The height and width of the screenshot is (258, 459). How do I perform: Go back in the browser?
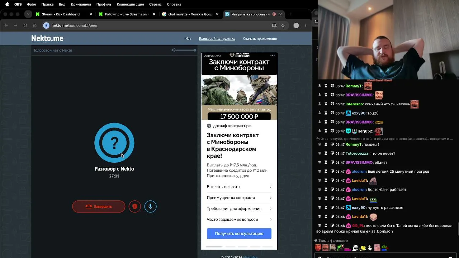click(6, 25)
